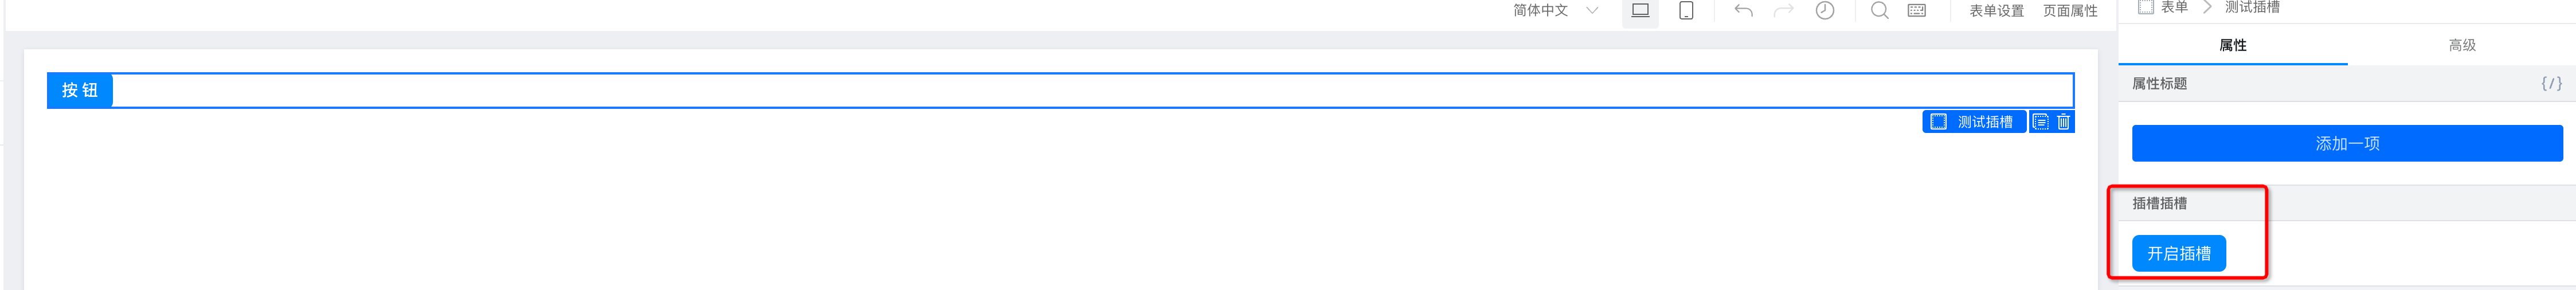Toggle variable binding {/} for 属性标题
The height and width of the screenshot is (290, 2576).
2551,84
